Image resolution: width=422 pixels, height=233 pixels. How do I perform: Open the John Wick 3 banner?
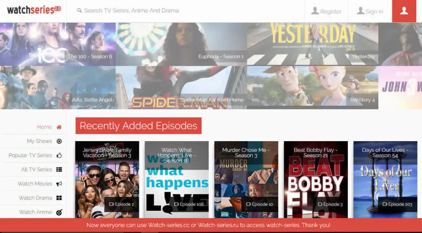(x=400, y=88)
